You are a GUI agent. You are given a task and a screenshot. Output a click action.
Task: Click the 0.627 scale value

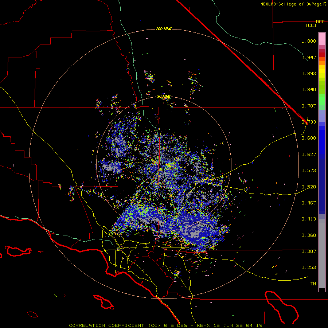309,155
